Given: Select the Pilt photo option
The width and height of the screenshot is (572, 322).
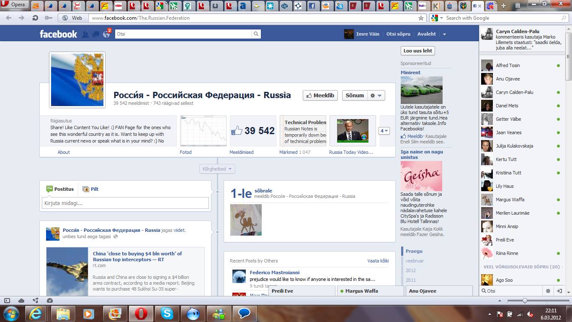Looking at the screenshot, I should [90, 189].
